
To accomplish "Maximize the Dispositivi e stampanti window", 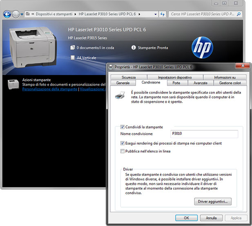I will (x=225, y=3).
